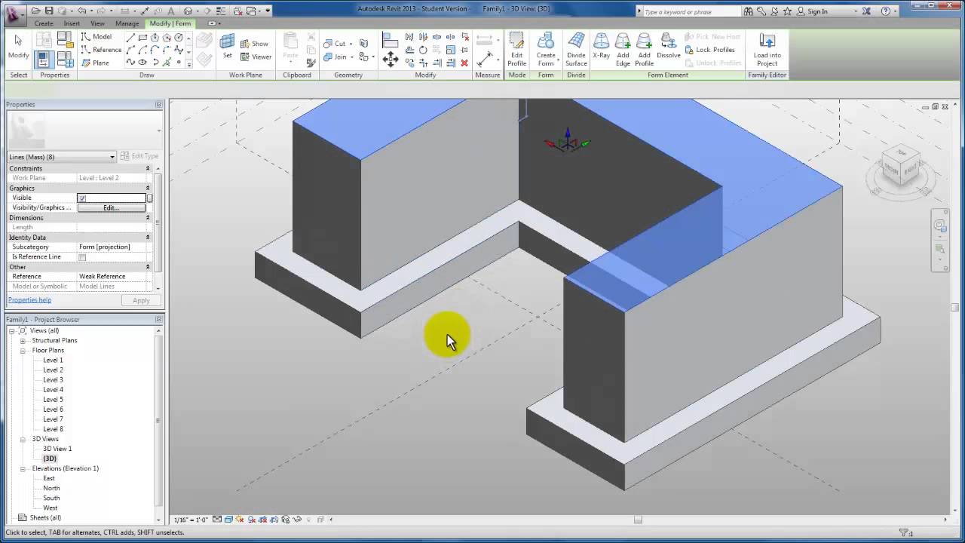
Task: Open the visibility graphics color override Edit swatch
Action: click(x=112, y=207)
